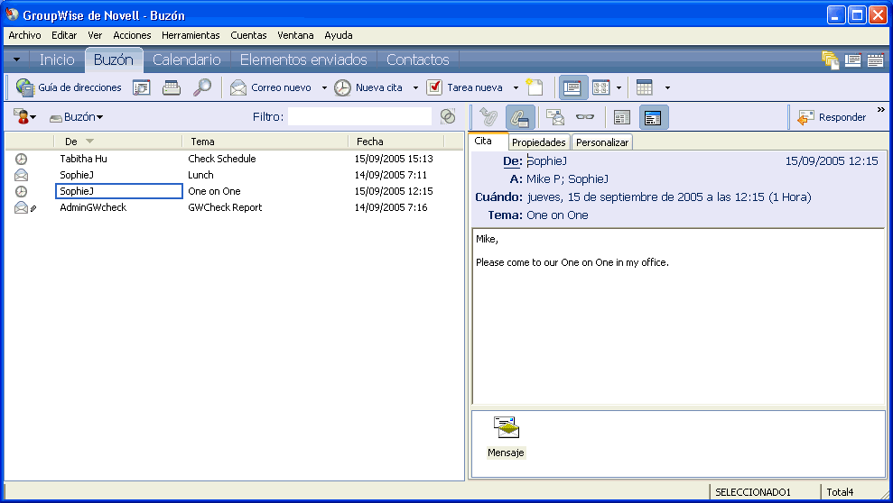Toggle the details list view button
The width and height of the screenshot is (893, 503).
click(x=573, y=87)
